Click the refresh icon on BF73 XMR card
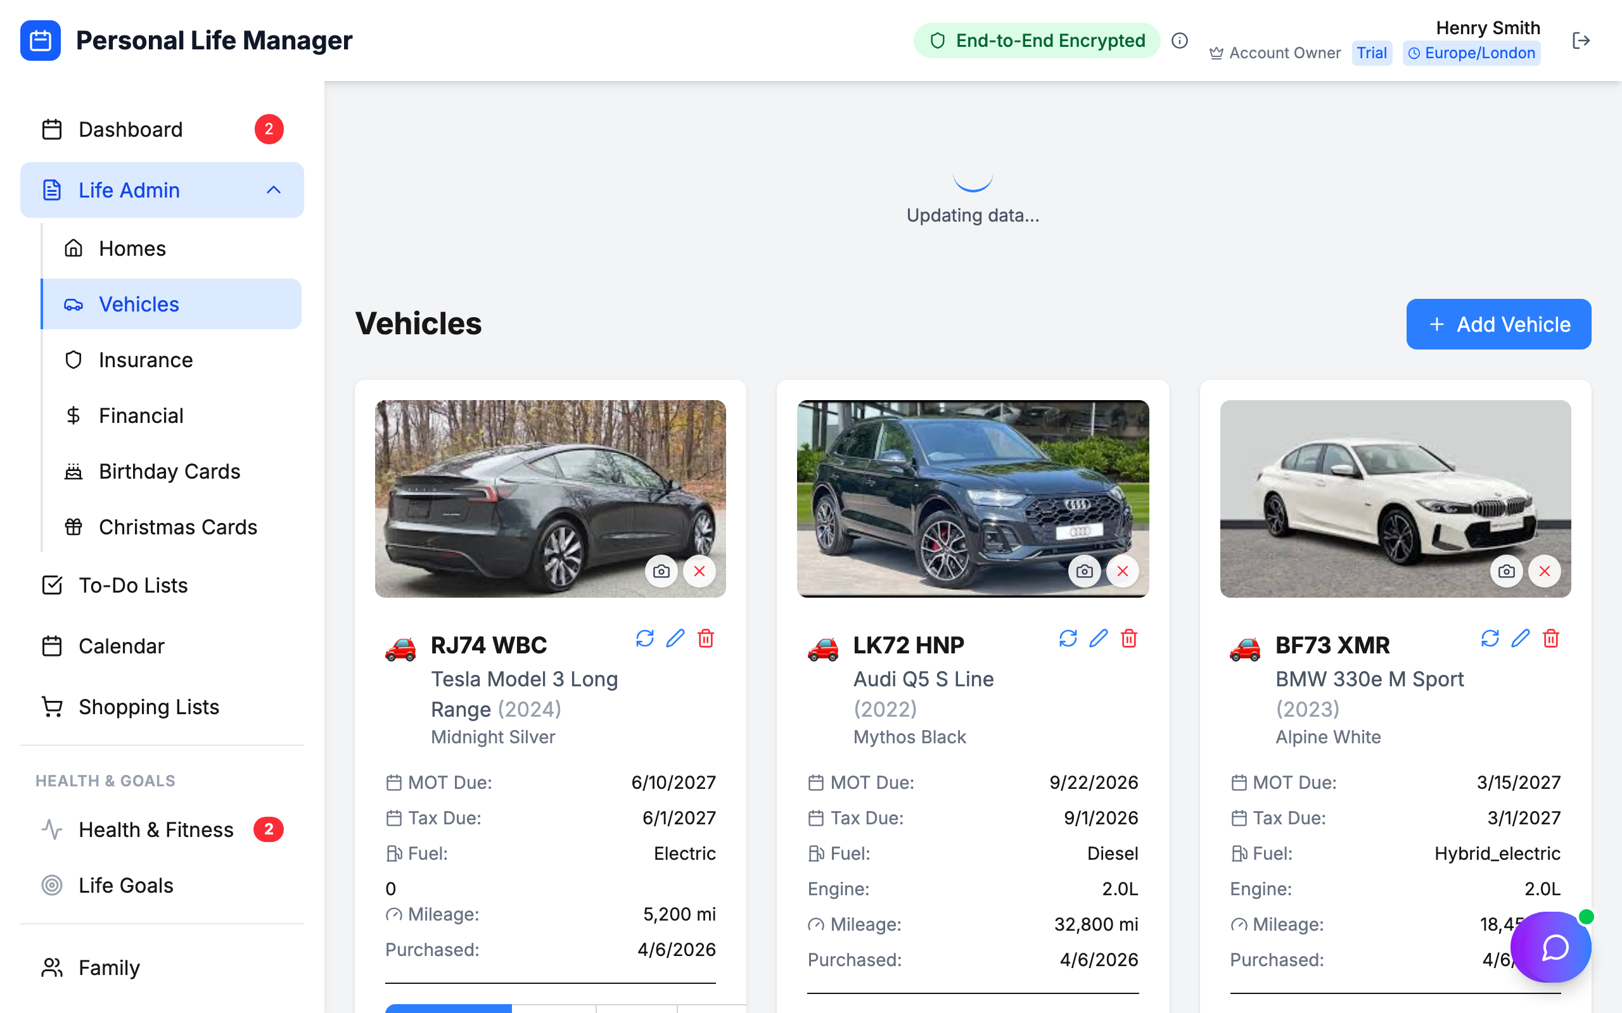 coord(1490,638)
